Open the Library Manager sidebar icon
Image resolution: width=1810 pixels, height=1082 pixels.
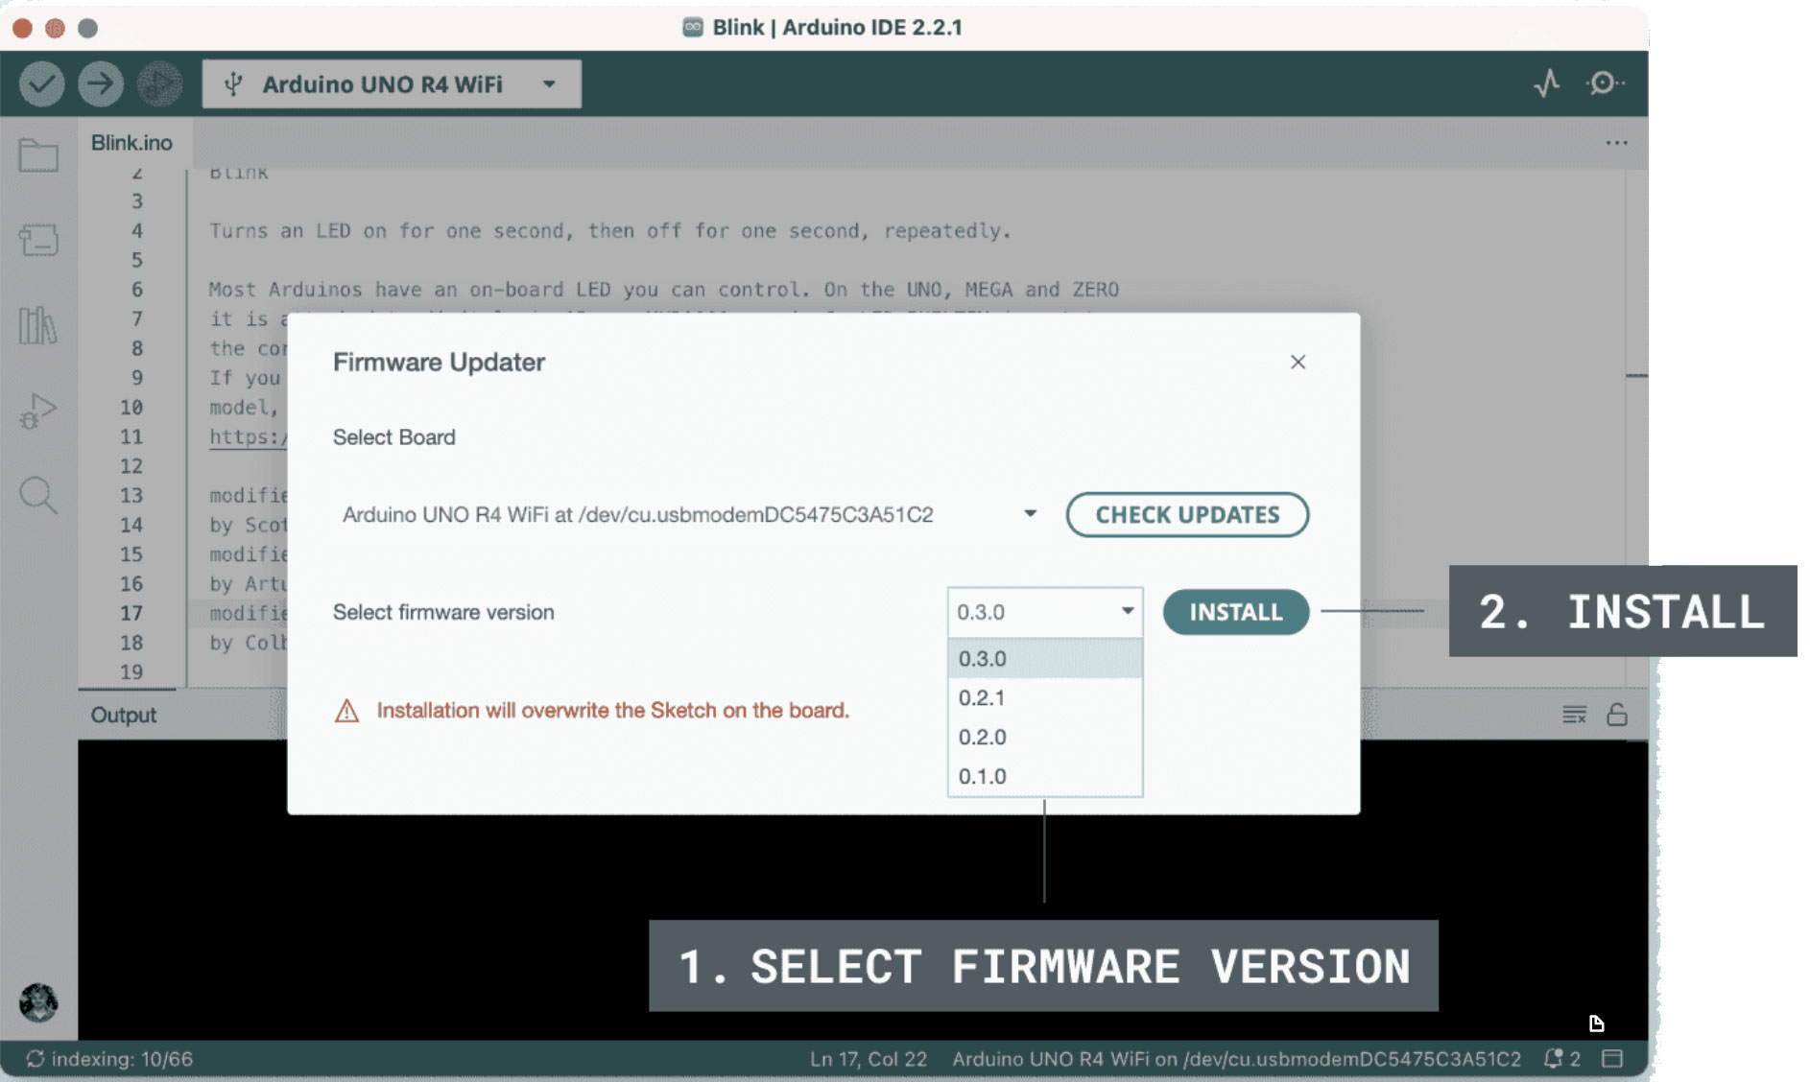38,325
